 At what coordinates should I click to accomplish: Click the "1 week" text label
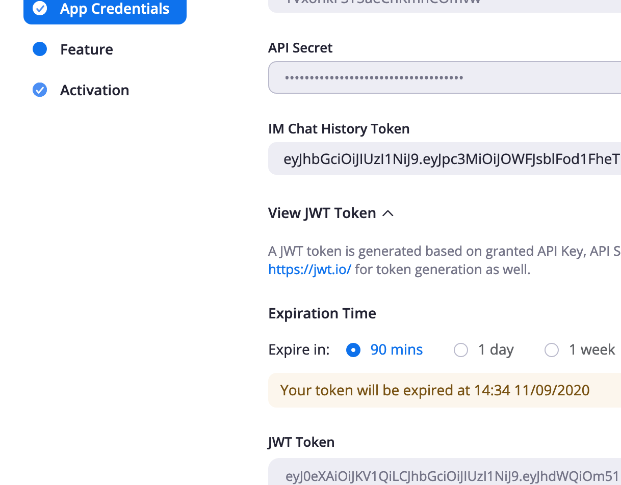(x=591, y=350)
